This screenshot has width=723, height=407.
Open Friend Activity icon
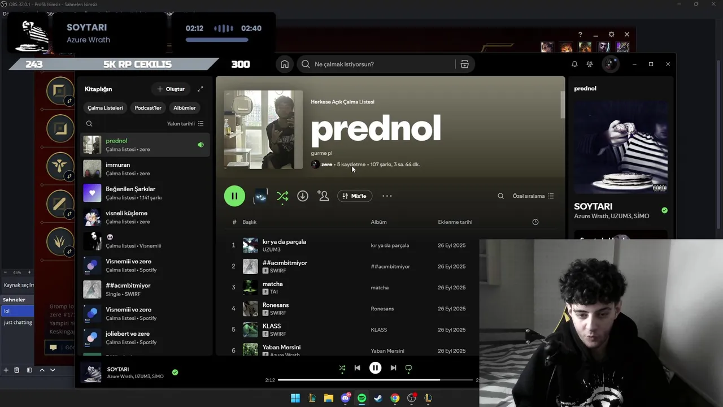(590, 64)
